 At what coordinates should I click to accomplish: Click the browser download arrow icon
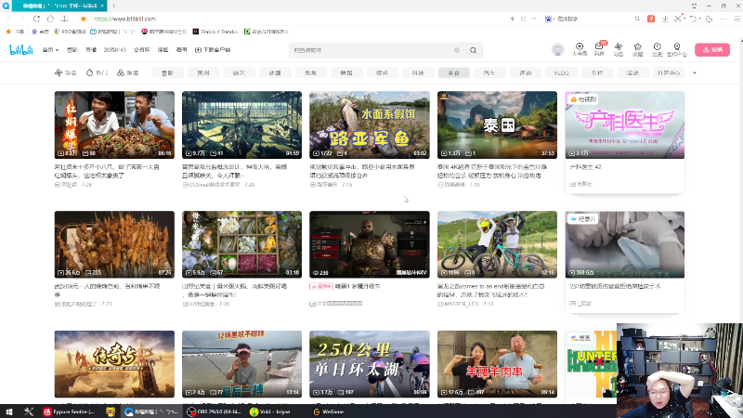(x=665, y=19)
